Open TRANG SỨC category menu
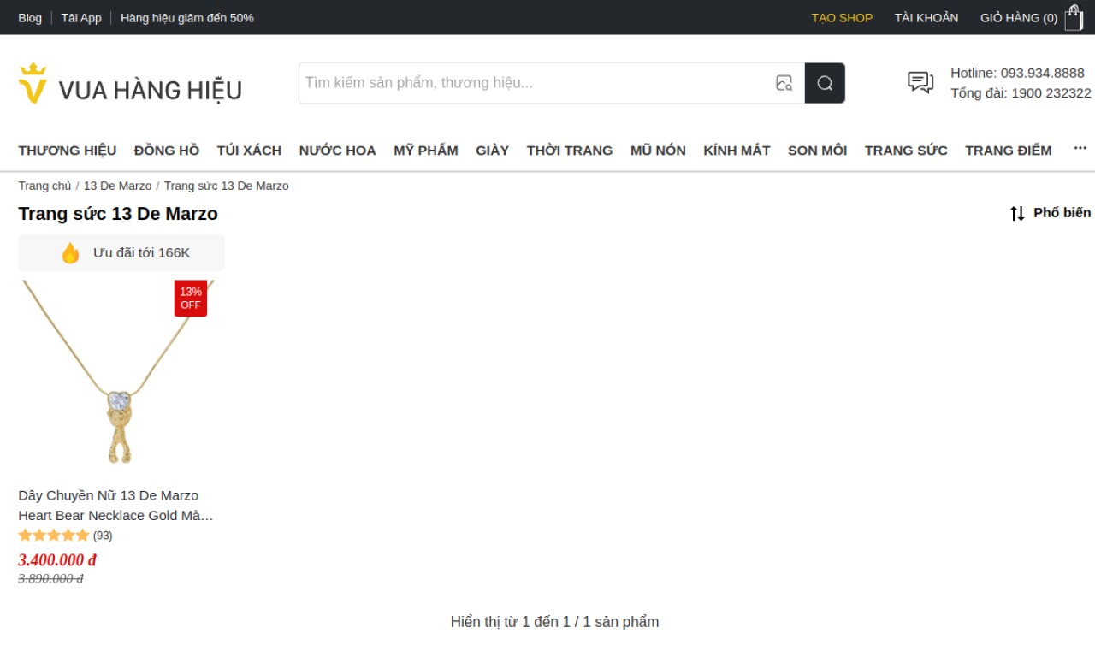 [906, 151]
